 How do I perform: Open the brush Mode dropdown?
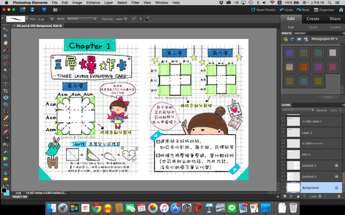click(82, 19)
